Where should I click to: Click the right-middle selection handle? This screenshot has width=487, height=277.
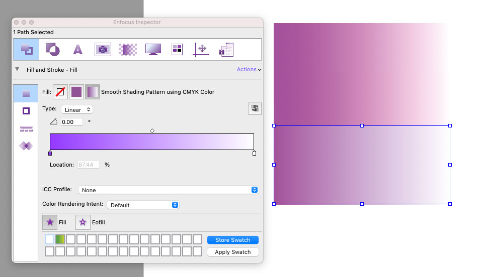click(450, 165)
